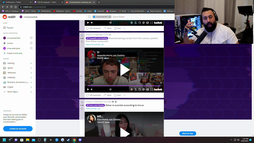Viewport: 254px width, 143px height.
Task: Click the search magnifier icon in Reddit header
Action: point(89,17)
